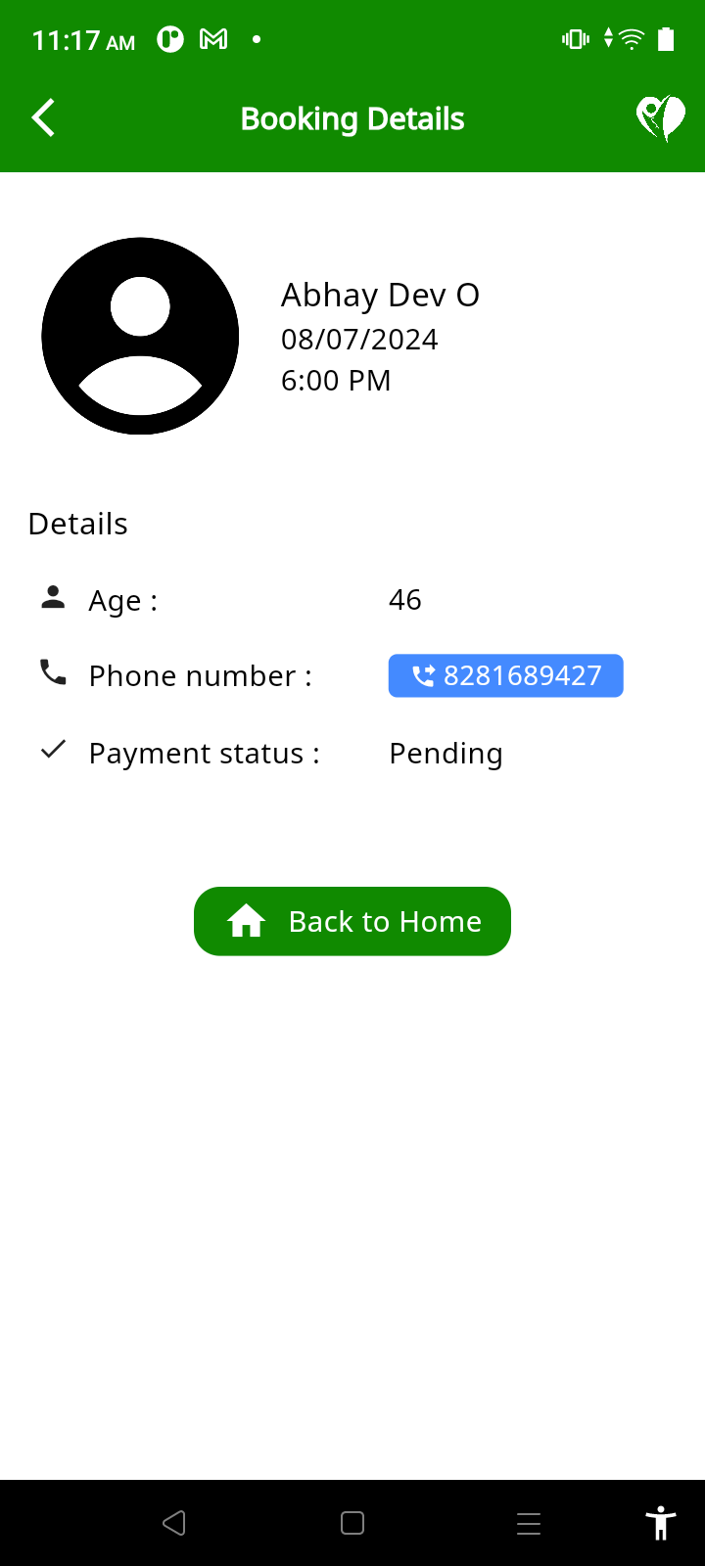Tap the Android back navigation button

[174, 1523]
